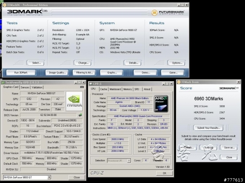Click the GPU-Z Name field value
This screenshot has height=183, width=245.
42,93
